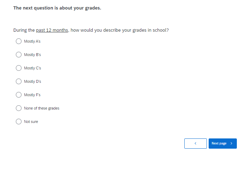Click the underlined past 12 months text
This screenshot has width=252, height=180.
click(x=52, y=30)
